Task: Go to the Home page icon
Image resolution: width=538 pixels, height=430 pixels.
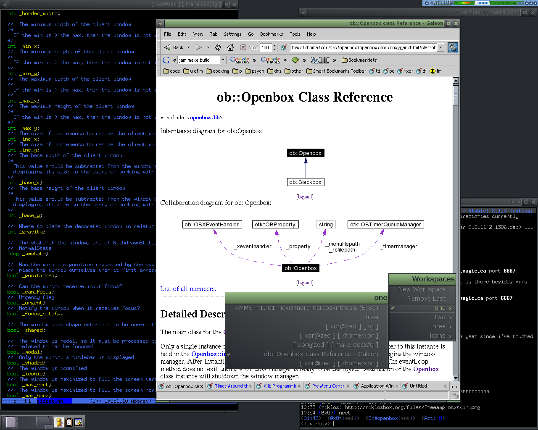Action: [230, 47]
